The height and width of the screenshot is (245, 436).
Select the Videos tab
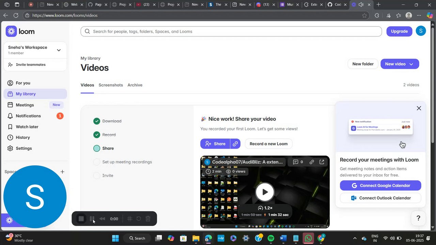(x=87, y=85)
